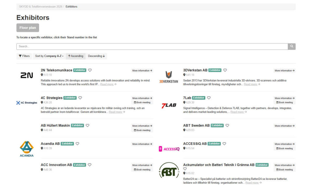Open the Floor plan

click(28, 28)
